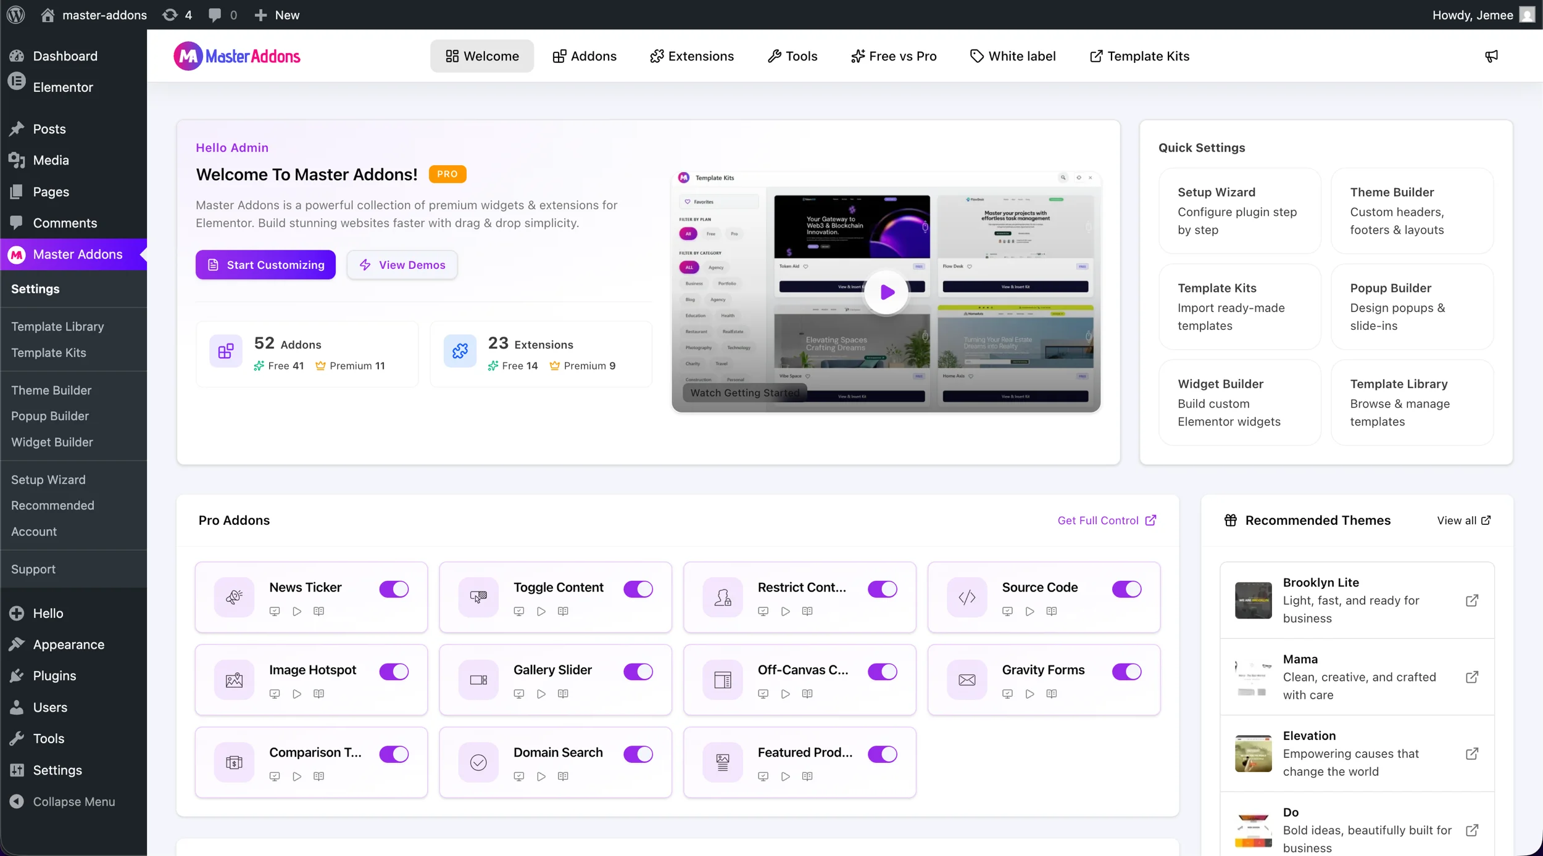The height and width of the screenshot is (856, 1543).
Task: Switch off the Source Code addon
Action: [1127, 589]
